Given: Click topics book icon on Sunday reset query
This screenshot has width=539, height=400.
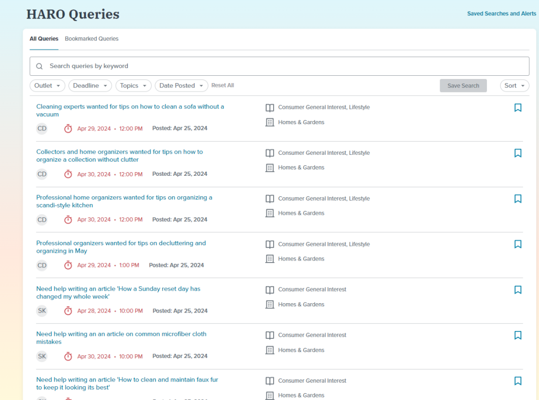Looking at the screenshot, I should [270, 289].
